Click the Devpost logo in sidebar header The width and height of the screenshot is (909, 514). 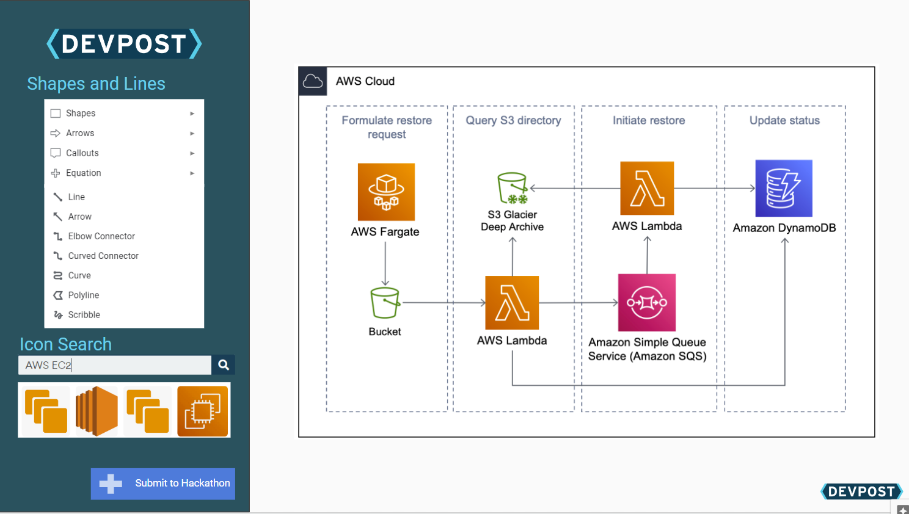pyautogui.click(x=124, y=44)
